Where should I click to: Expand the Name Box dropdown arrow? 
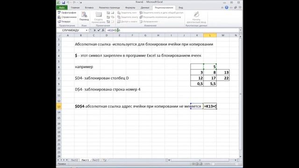86,30
